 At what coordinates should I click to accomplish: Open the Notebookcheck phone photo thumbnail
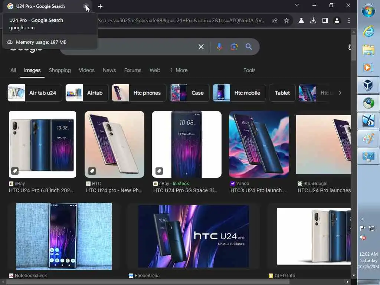tap(64, 236)
